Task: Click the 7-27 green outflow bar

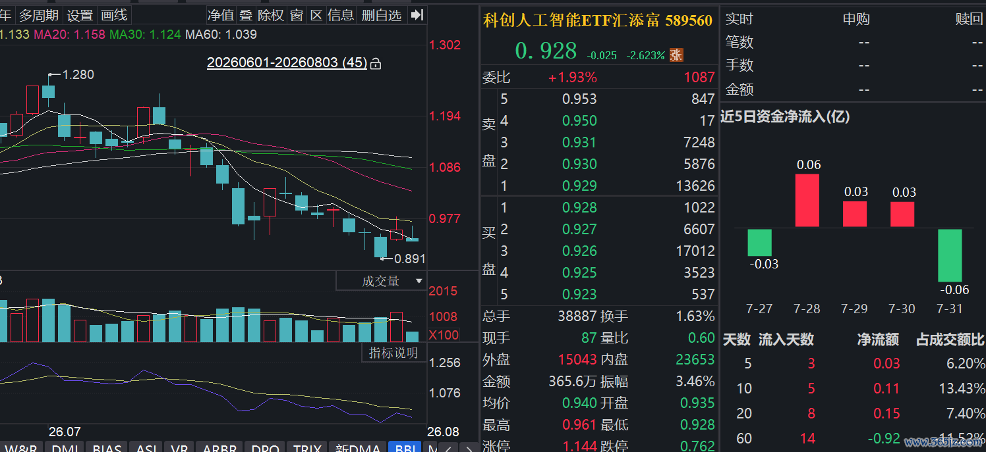Action: pos(759,242)
